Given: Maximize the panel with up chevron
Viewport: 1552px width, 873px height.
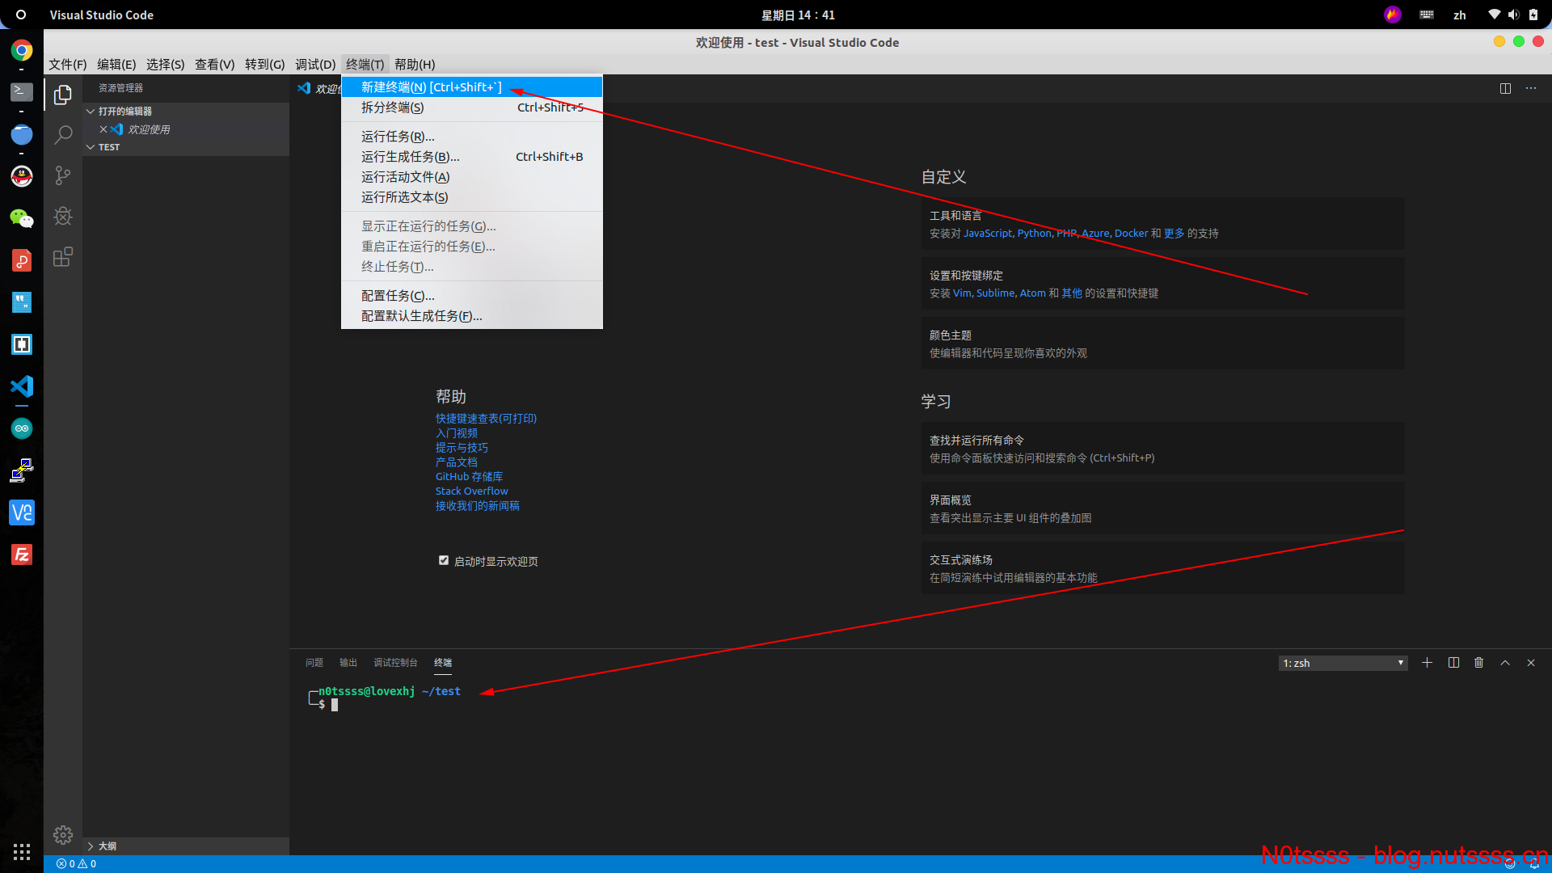Looking at the screenshot, I should 1505,663.
